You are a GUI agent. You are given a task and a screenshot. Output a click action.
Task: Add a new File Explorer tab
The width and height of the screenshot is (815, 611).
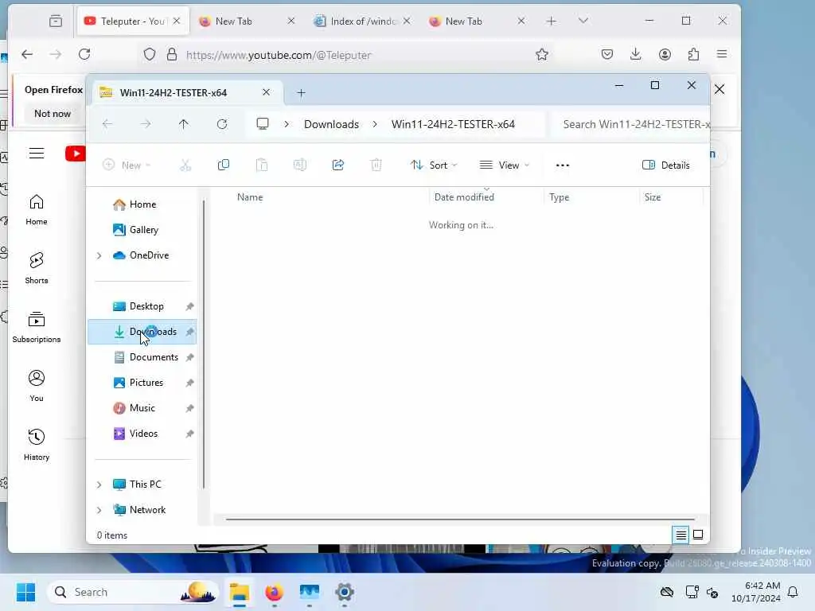301,93
